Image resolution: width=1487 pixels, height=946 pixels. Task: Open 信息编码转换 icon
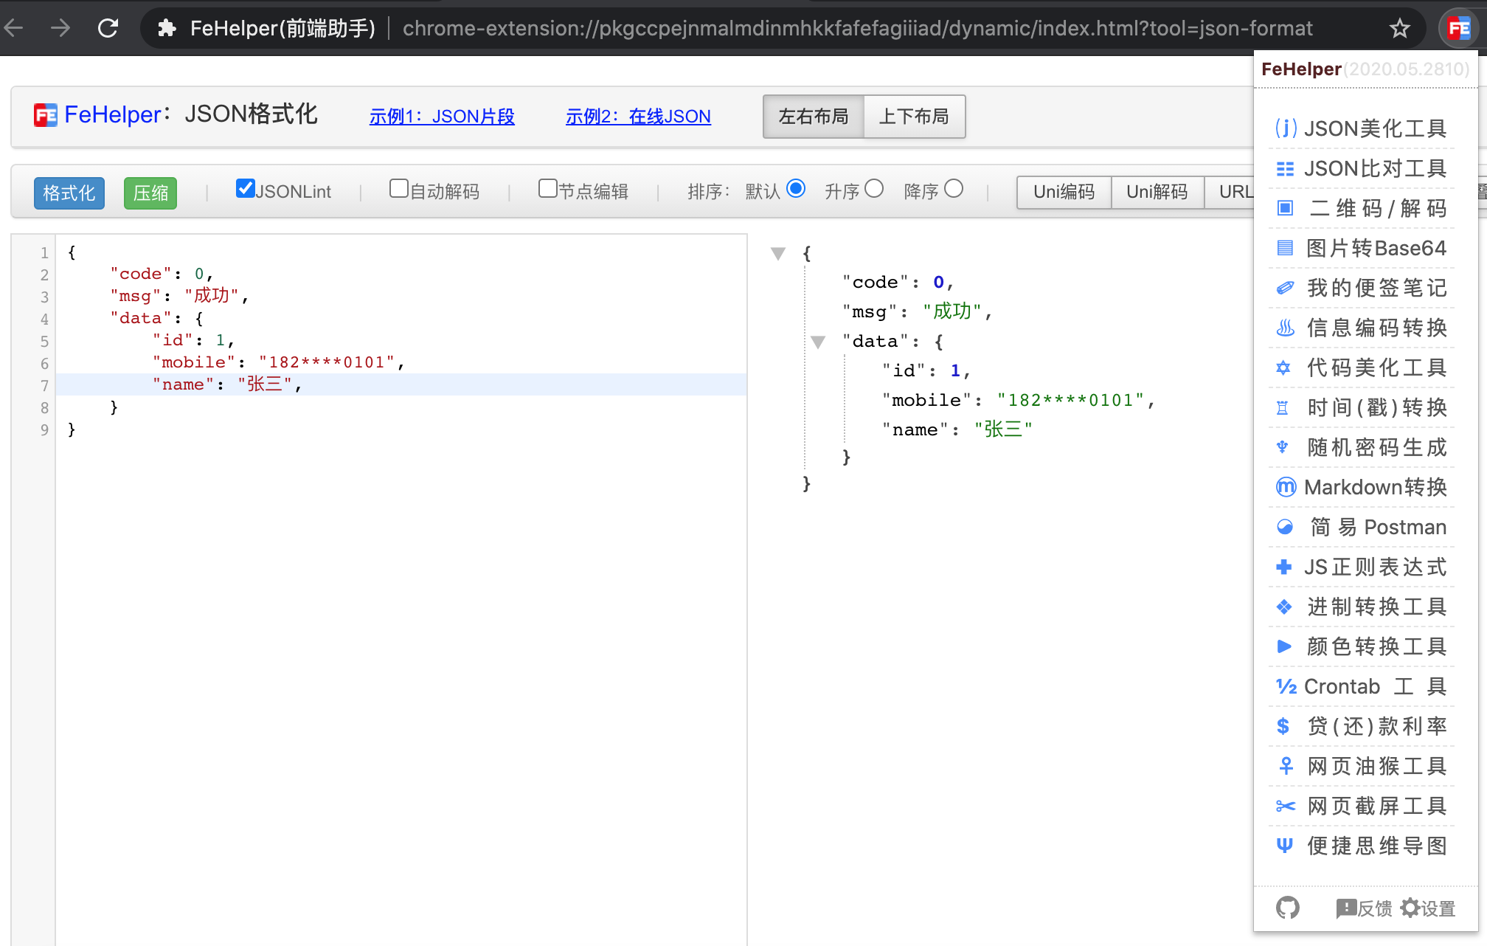1285,328
